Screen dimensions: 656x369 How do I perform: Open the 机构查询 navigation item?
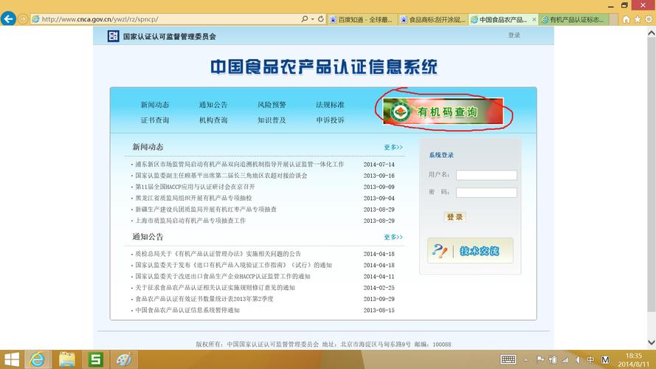point(213,120)
